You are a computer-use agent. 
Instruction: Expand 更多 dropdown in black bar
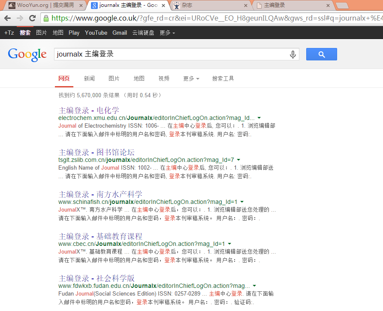coord(167,33)
